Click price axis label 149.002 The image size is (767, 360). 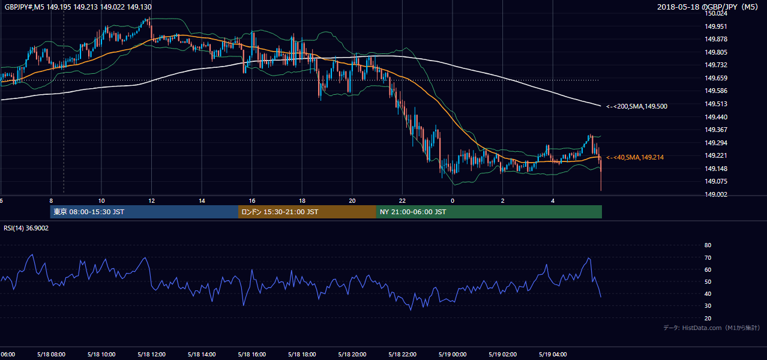pos(716,194)
